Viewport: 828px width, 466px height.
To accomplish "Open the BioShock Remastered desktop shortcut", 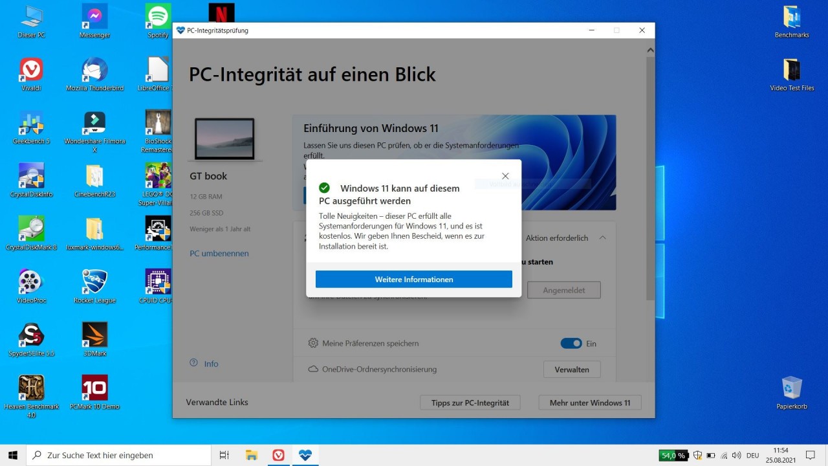I will point(157,131).
